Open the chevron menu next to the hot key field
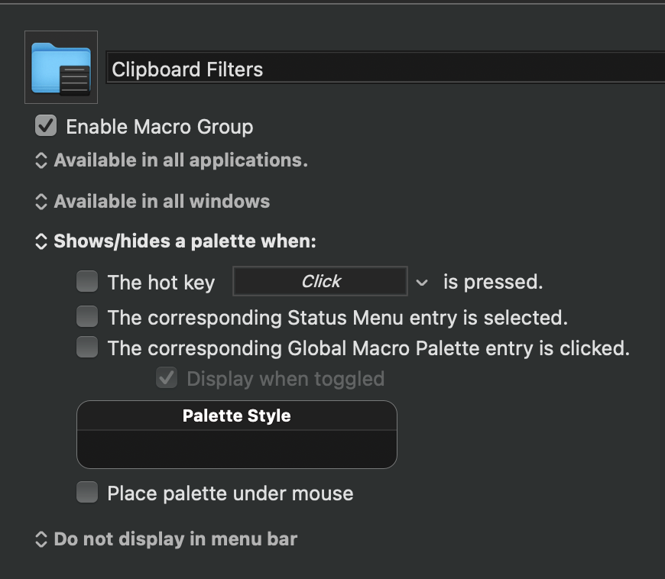 pos(422,283)
